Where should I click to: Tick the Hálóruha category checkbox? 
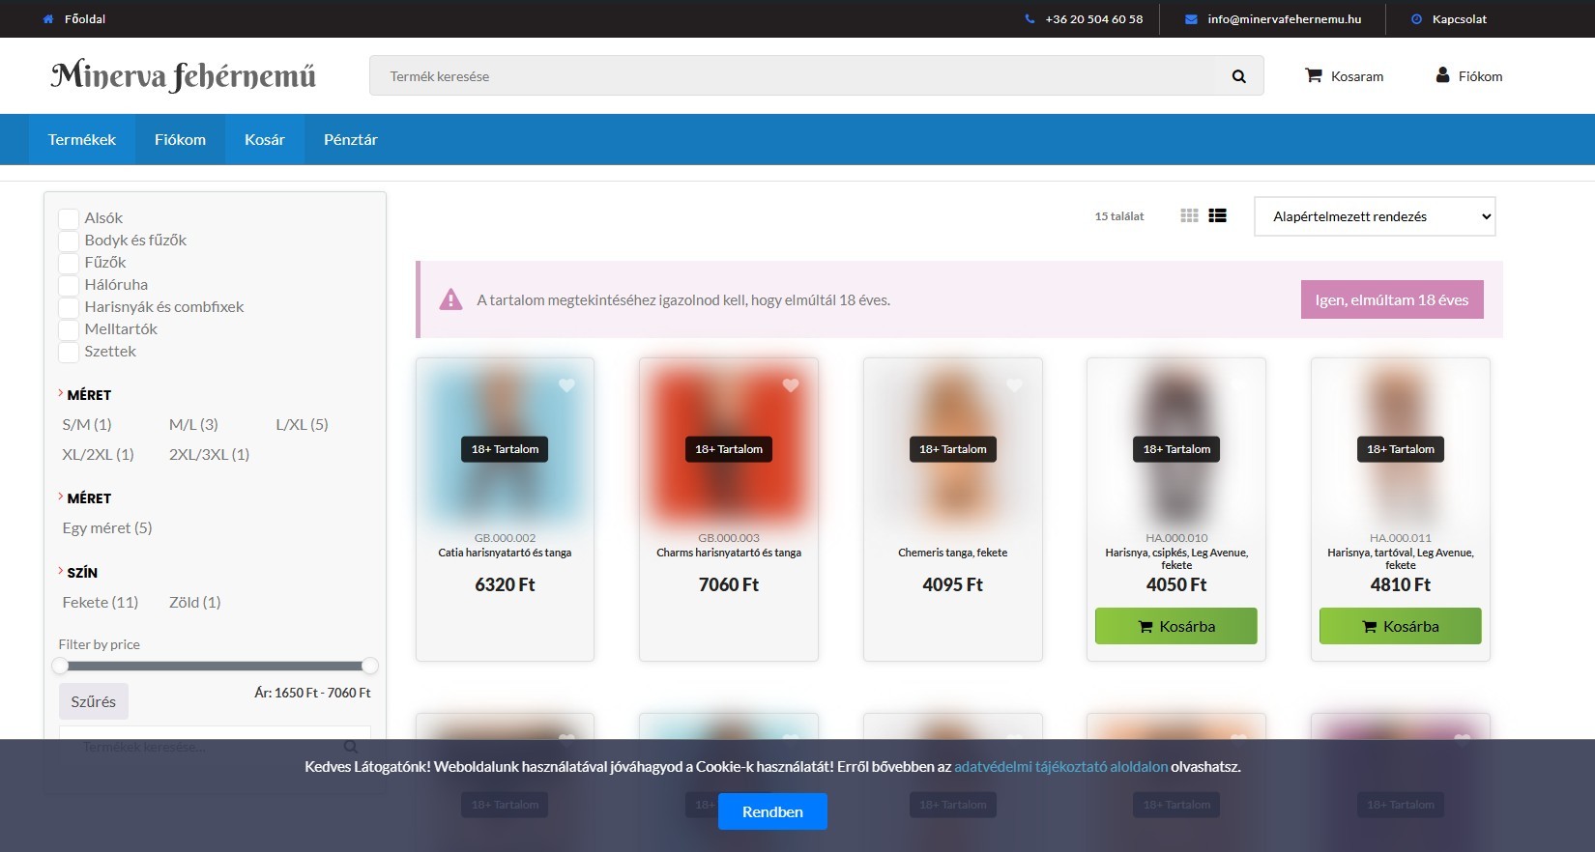pos(69,285)
